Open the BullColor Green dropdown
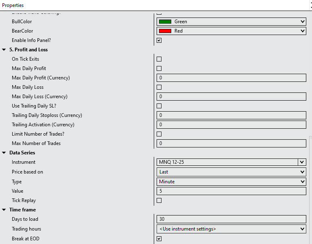 (231, 22)
